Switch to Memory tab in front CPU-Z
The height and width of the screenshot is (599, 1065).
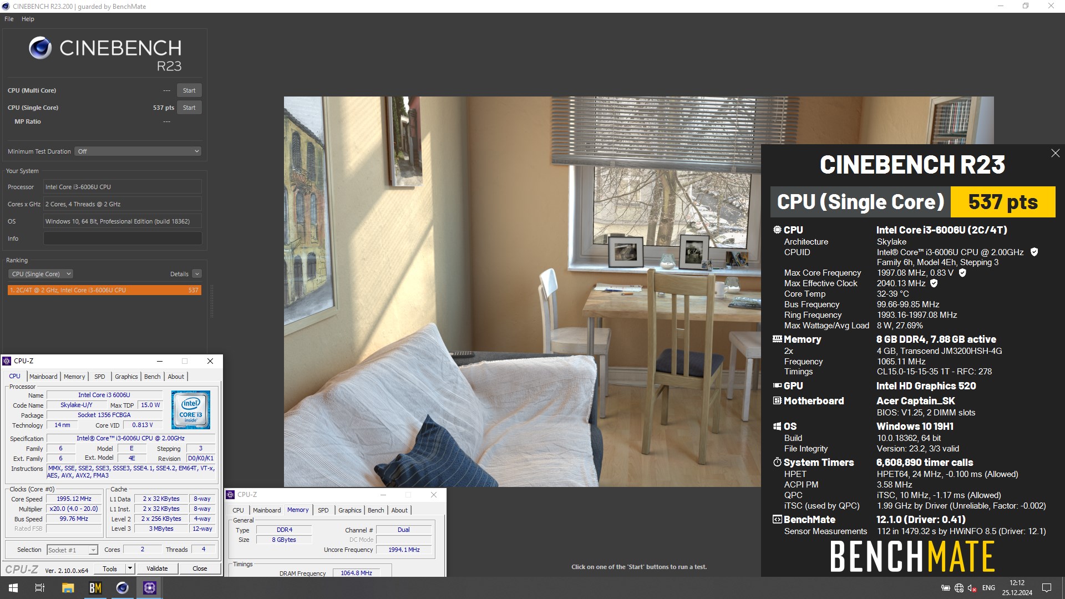tap(74, 377)
